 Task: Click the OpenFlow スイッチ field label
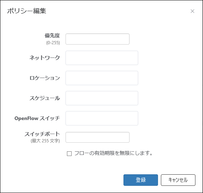coord(37,118)
